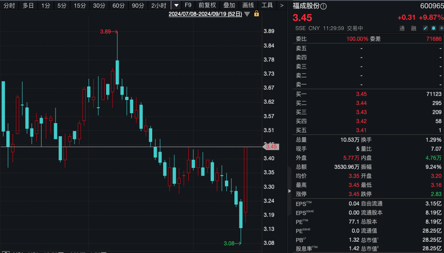Select the 5分 period tab
Viewport: 444px width, 253px height.
tap(61, 5)
